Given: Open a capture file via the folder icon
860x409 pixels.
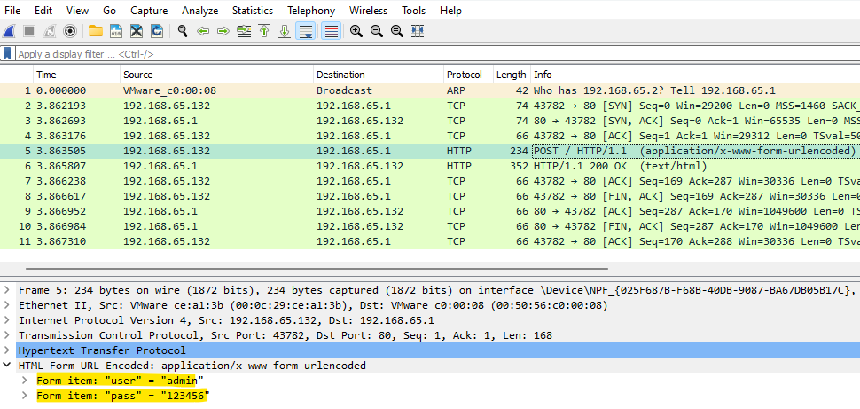Looking at the screenshot, I should (96, 31).
